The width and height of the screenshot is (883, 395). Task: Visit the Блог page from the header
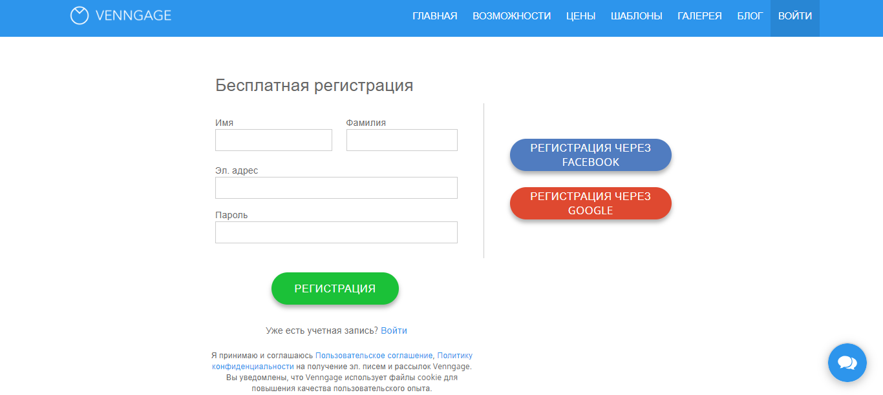(x=750, y=16)
